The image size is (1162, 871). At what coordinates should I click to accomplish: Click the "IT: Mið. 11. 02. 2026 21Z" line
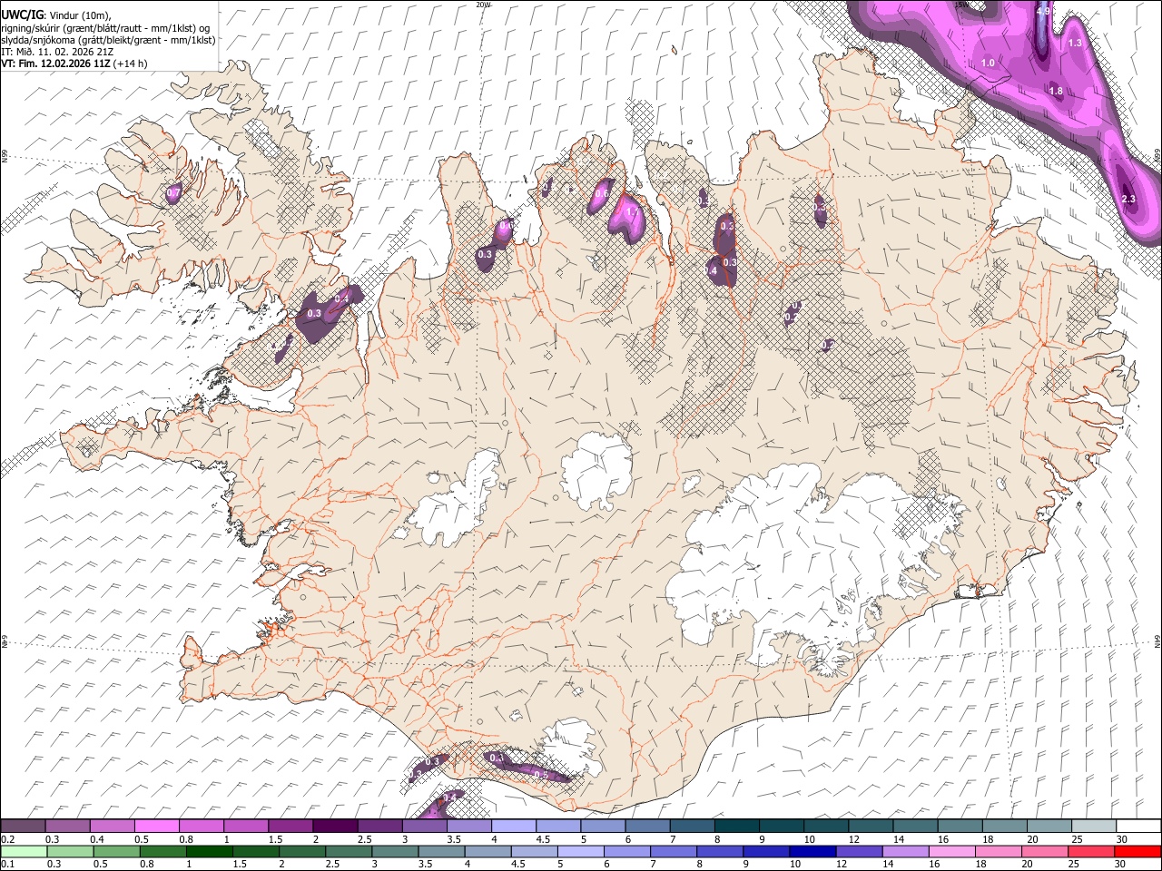coord(57,52)
